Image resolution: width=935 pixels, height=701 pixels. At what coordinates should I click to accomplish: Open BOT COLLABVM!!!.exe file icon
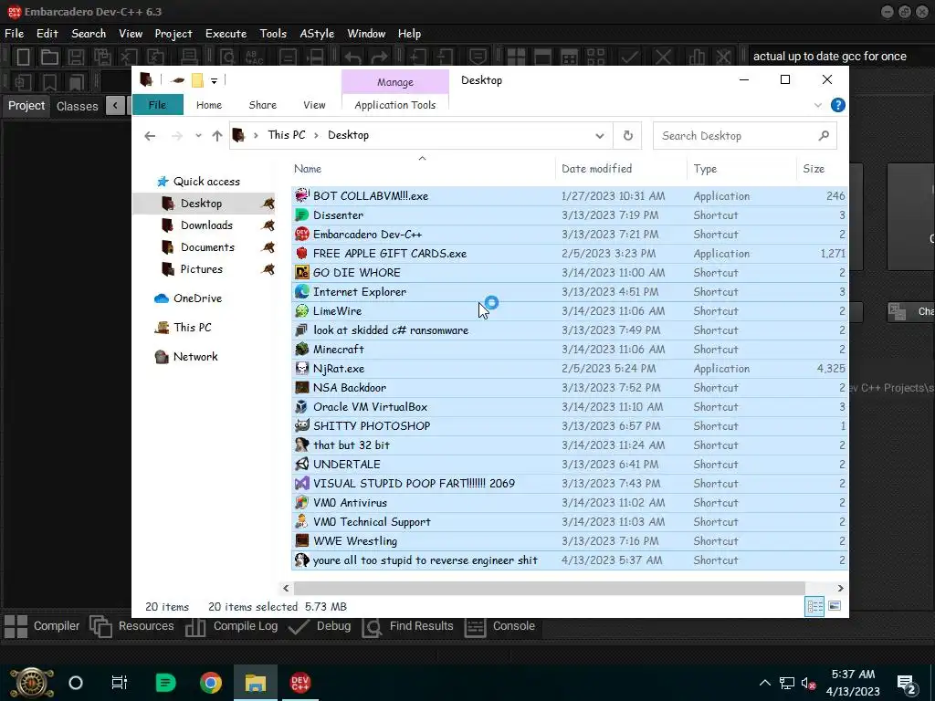[x=301, y=195]
